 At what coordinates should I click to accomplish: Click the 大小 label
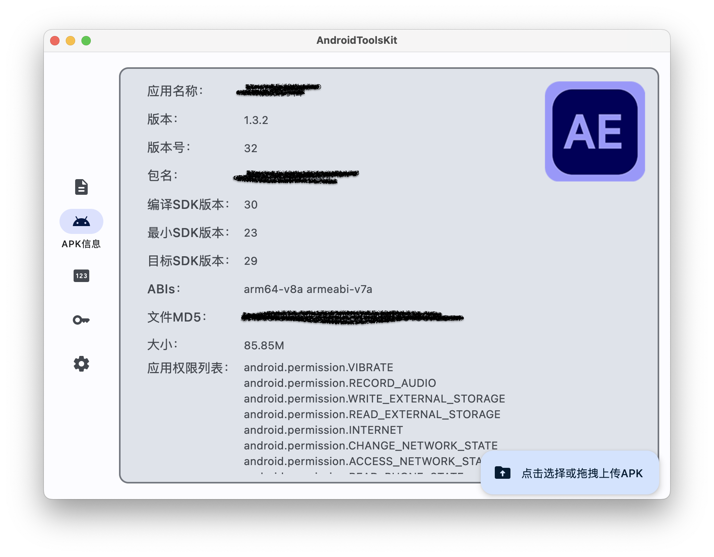click(162, 345)
